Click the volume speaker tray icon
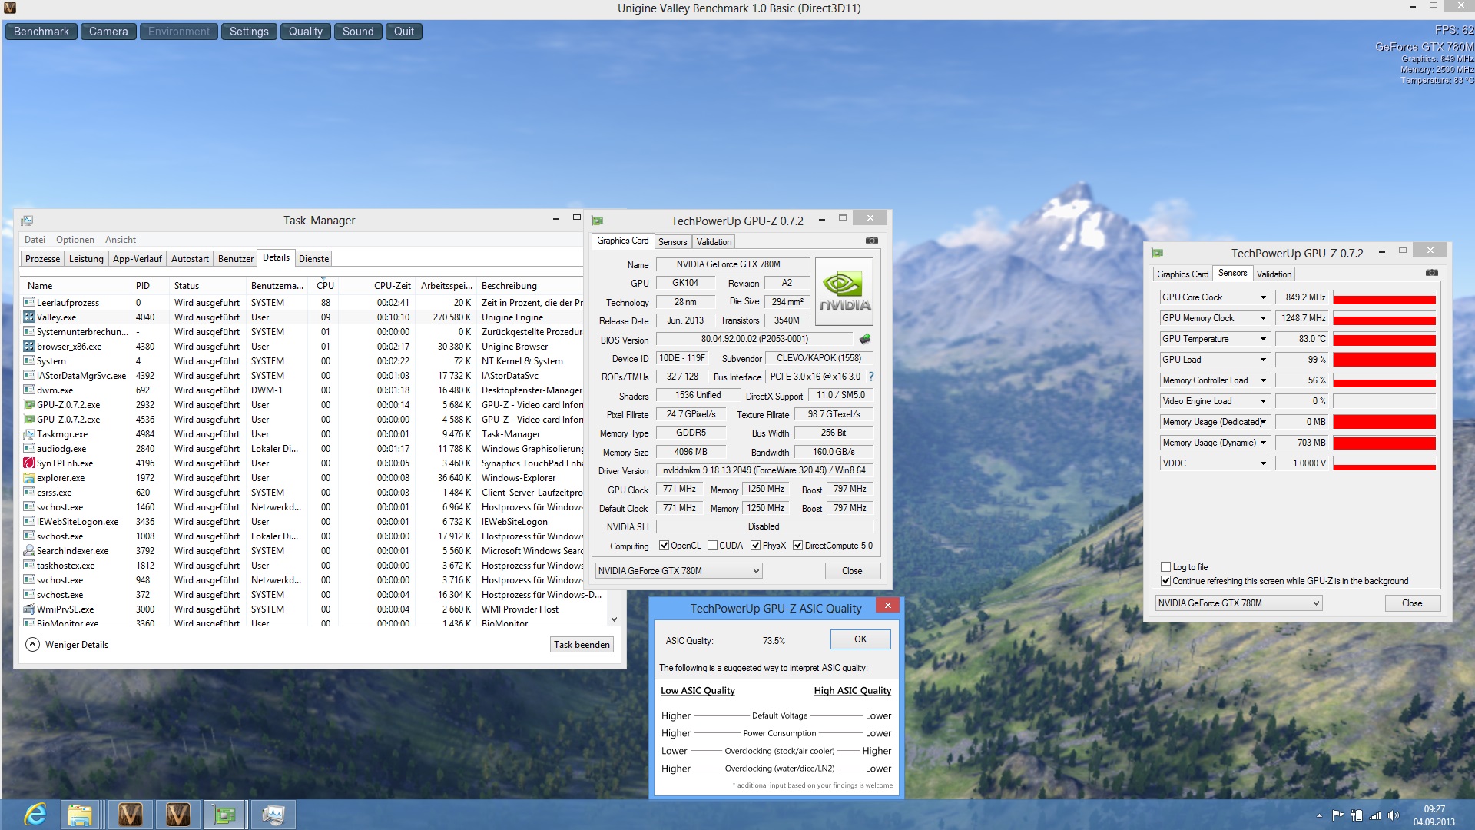 point(1394,815)
